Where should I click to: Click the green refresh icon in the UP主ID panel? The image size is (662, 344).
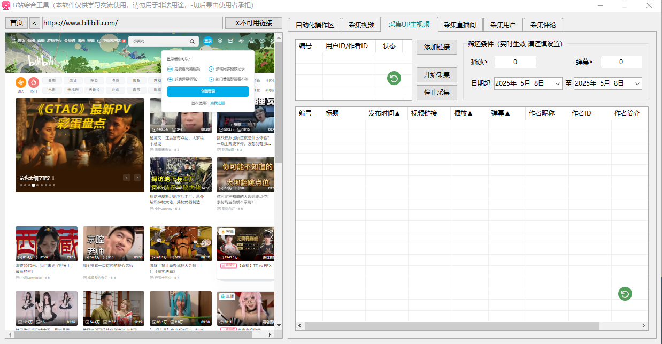click(394, 78)
